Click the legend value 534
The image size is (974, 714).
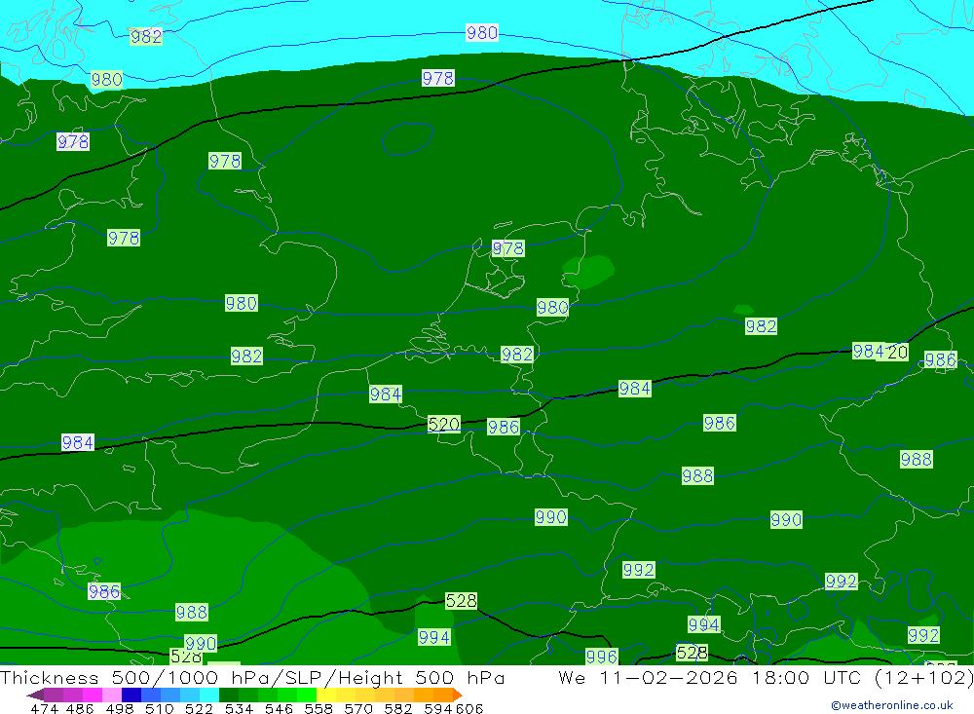click(x=240, y=708)
